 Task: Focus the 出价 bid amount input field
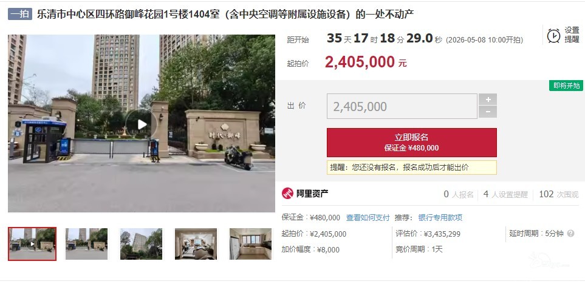402,106
